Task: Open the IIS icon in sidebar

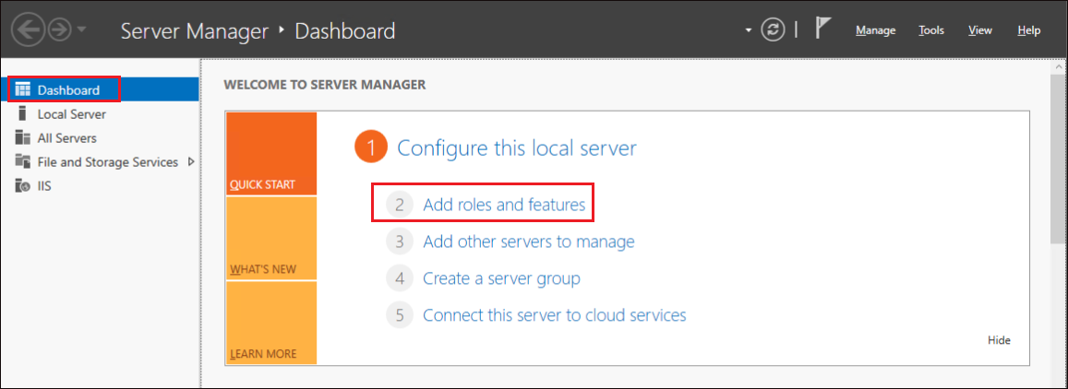Action: (23, 185)
